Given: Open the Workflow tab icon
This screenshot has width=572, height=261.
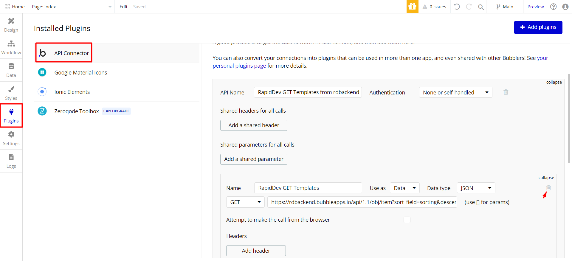Looking at the screenshot, I should click(x=11, y=44).
